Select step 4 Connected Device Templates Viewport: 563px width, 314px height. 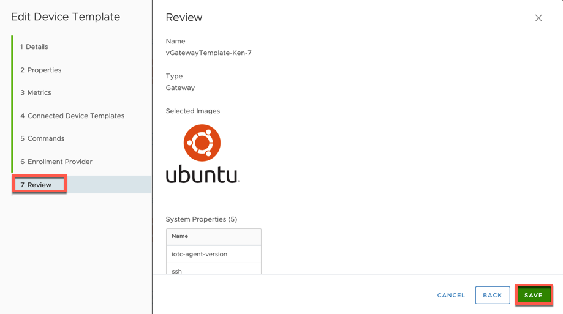tap(72, 116)
